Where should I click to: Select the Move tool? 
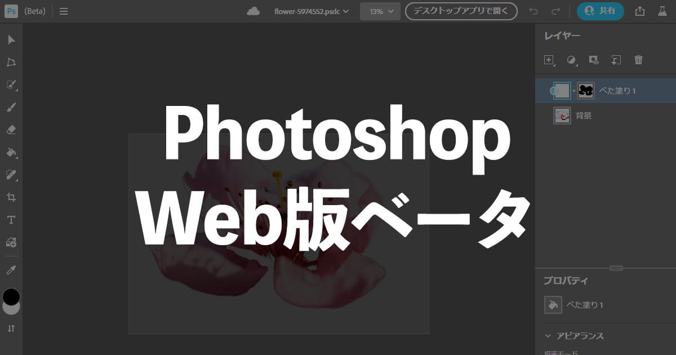point(11,39)
